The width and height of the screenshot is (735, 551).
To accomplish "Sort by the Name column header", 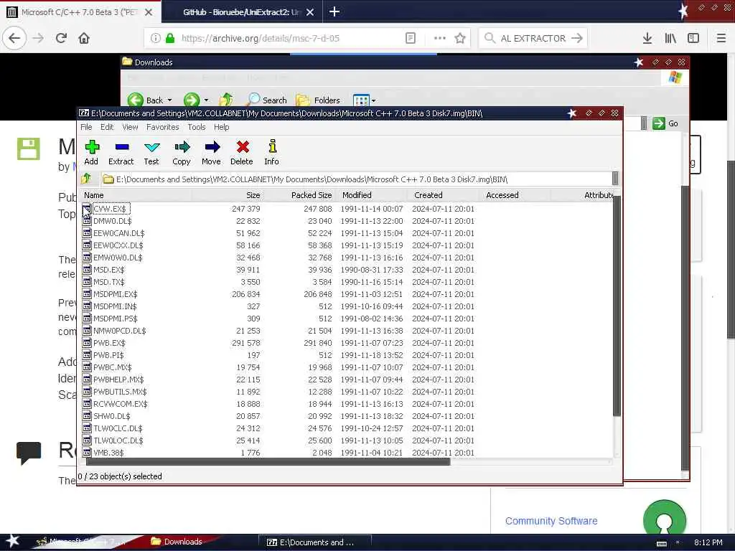I will coord(136,195).
